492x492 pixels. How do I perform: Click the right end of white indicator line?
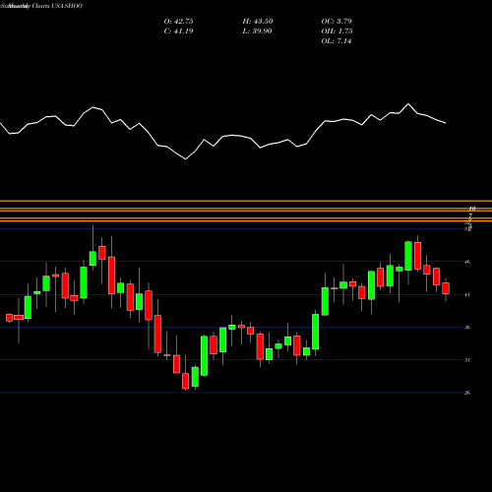[446, 123]
